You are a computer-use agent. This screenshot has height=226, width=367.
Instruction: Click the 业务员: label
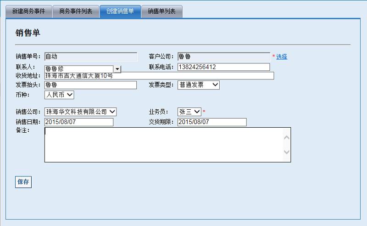pos(158,112)
